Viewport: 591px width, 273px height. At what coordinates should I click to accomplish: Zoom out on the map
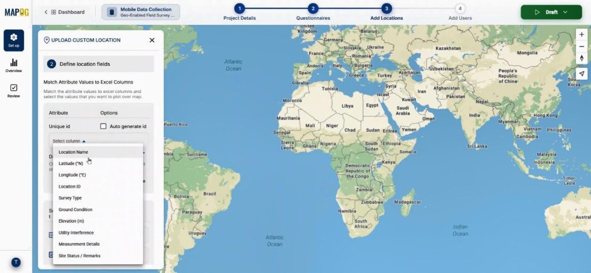pos(581,47)
